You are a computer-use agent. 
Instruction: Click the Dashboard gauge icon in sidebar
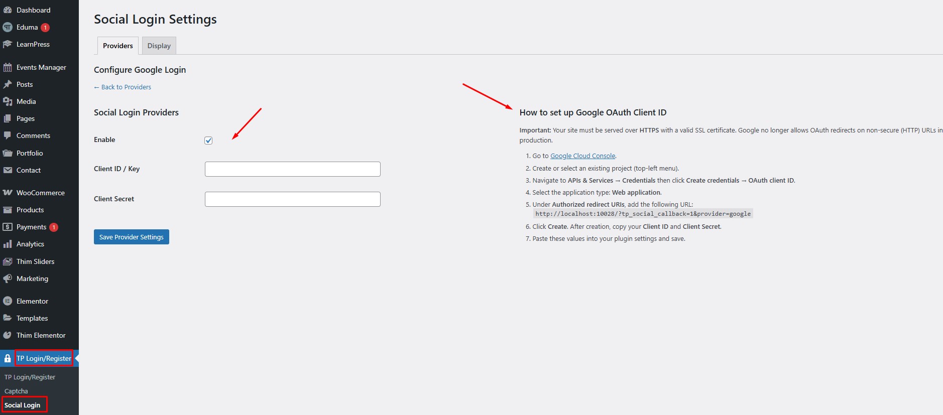click(x=8, y=10)
